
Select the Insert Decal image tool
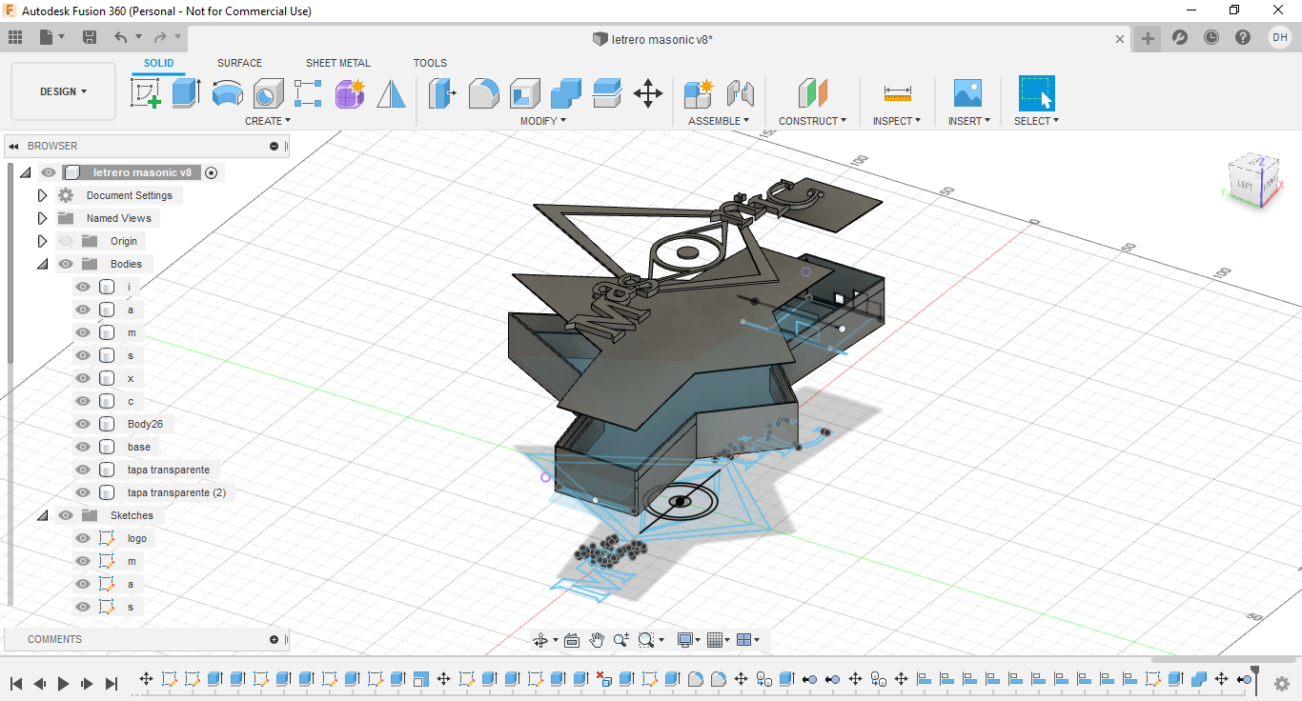point(967,93)
